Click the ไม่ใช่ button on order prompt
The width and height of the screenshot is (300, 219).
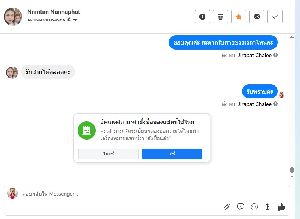(109, 154)
